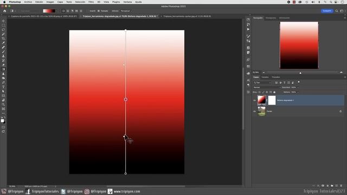
Task: Choose radial gradient style button
Action: 68,11
